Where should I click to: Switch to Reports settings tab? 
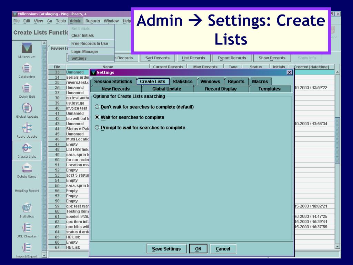pos(236,81)
